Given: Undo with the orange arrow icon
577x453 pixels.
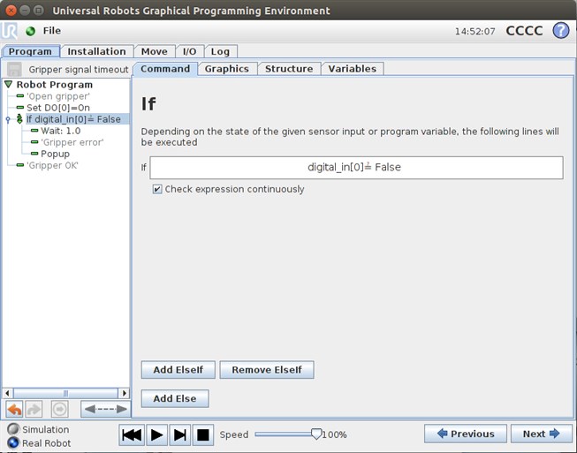Looking at the screenshot, I should [x=15, y=409].
